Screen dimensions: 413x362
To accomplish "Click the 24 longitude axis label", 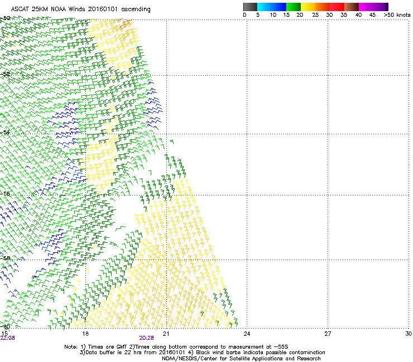I will click(247, 334).
